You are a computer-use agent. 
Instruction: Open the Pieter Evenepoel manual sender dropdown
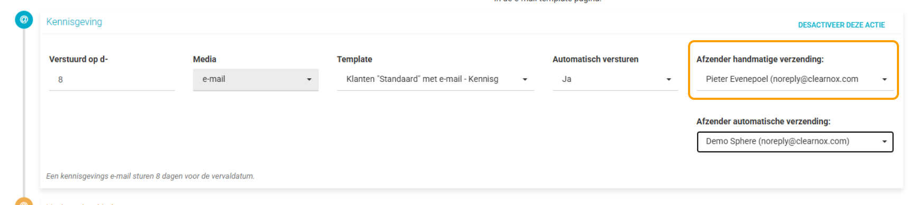tap(795, 80)
